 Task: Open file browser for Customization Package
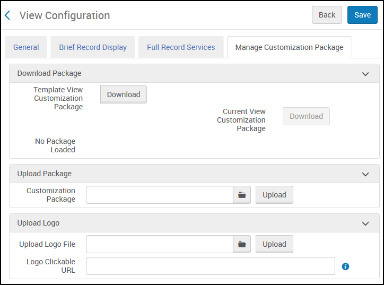pyautogui.click(x=242, y=195)
